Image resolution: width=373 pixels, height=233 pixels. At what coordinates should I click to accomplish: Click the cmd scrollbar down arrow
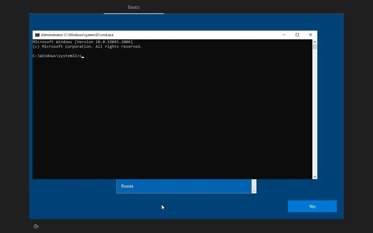point(315,176)
